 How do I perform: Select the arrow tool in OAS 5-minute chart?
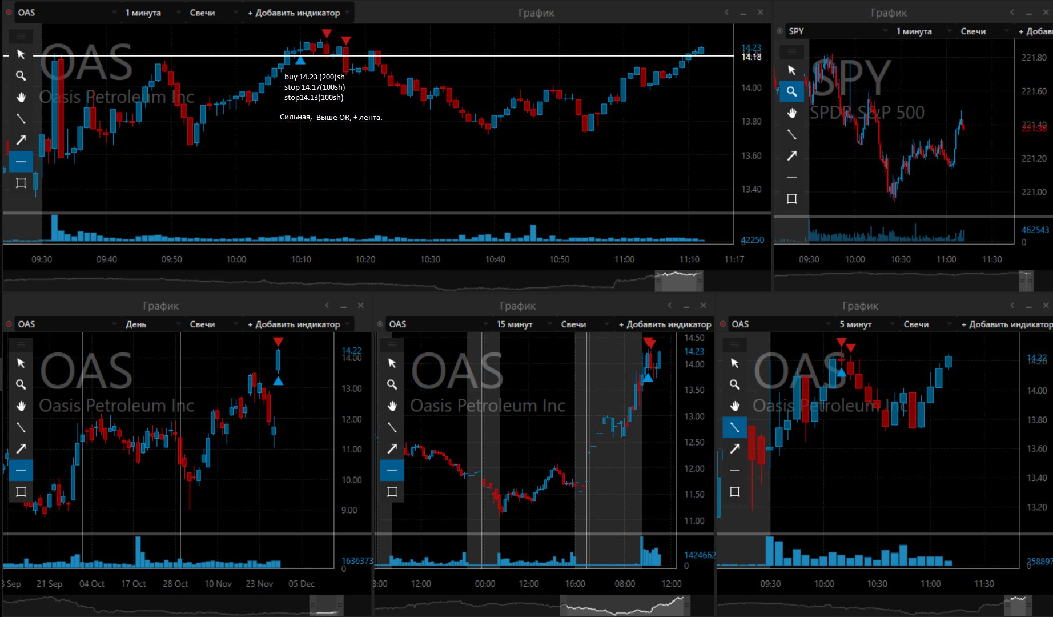(x=735, y=449)
